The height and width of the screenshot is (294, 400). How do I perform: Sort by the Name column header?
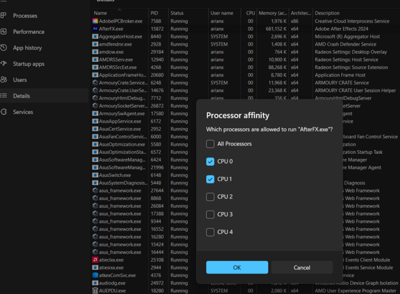(101, 13)
